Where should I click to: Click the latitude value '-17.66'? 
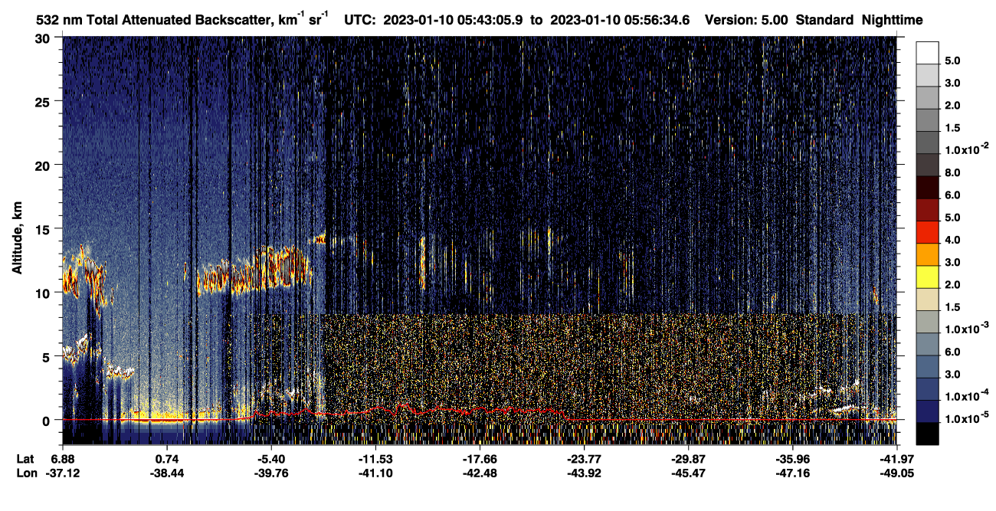(480, 459)
